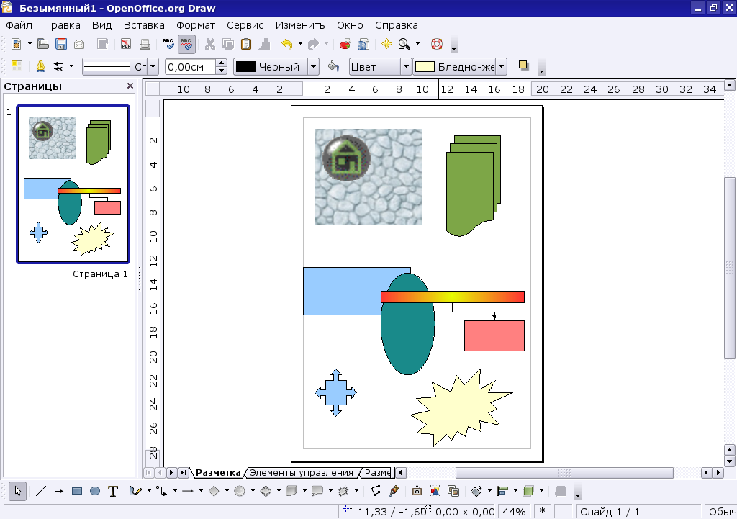Increase line width with the stepper arrow
Screen dimensions: 737x519
click(222, 63)
